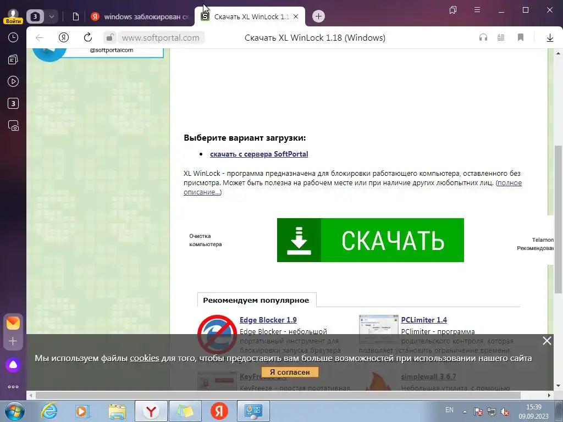Open the blank page tab icon

point(75,16)
